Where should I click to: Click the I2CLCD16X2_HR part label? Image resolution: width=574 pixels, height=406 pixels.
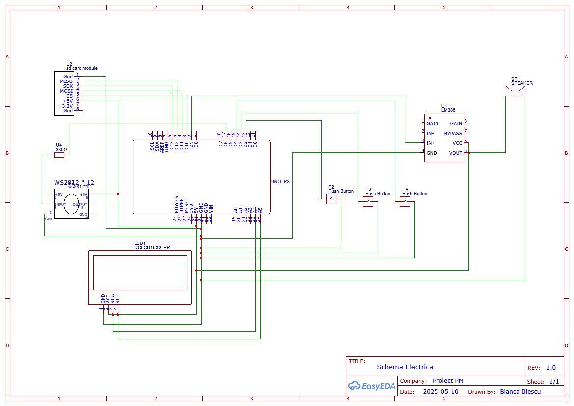click(152, 248)
